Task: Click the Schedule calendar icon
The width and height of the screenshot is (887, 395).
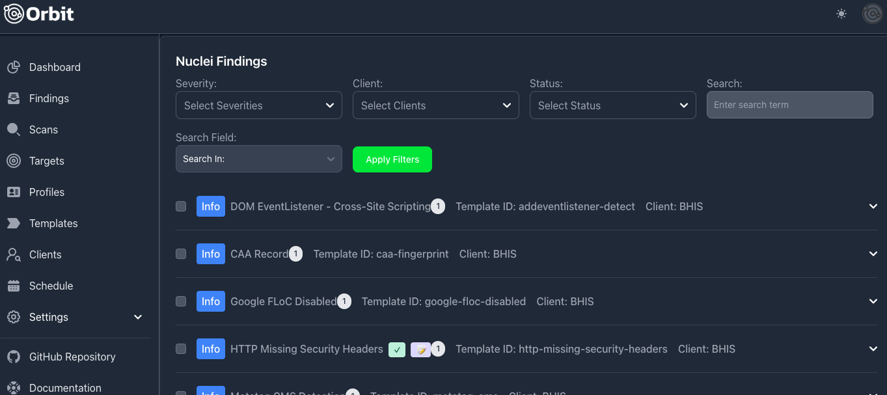Action: click(14, 286)
